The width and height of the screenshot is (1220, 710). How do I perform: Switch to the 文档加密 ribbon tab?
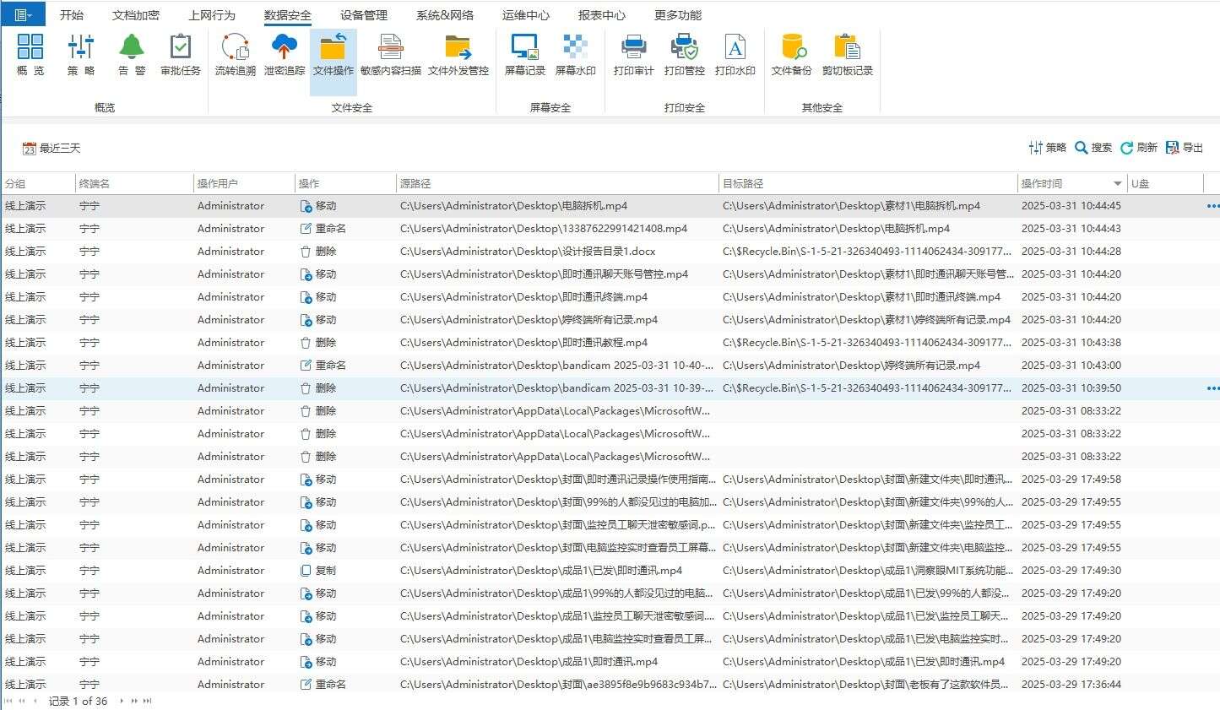click(x=133, y=14)
